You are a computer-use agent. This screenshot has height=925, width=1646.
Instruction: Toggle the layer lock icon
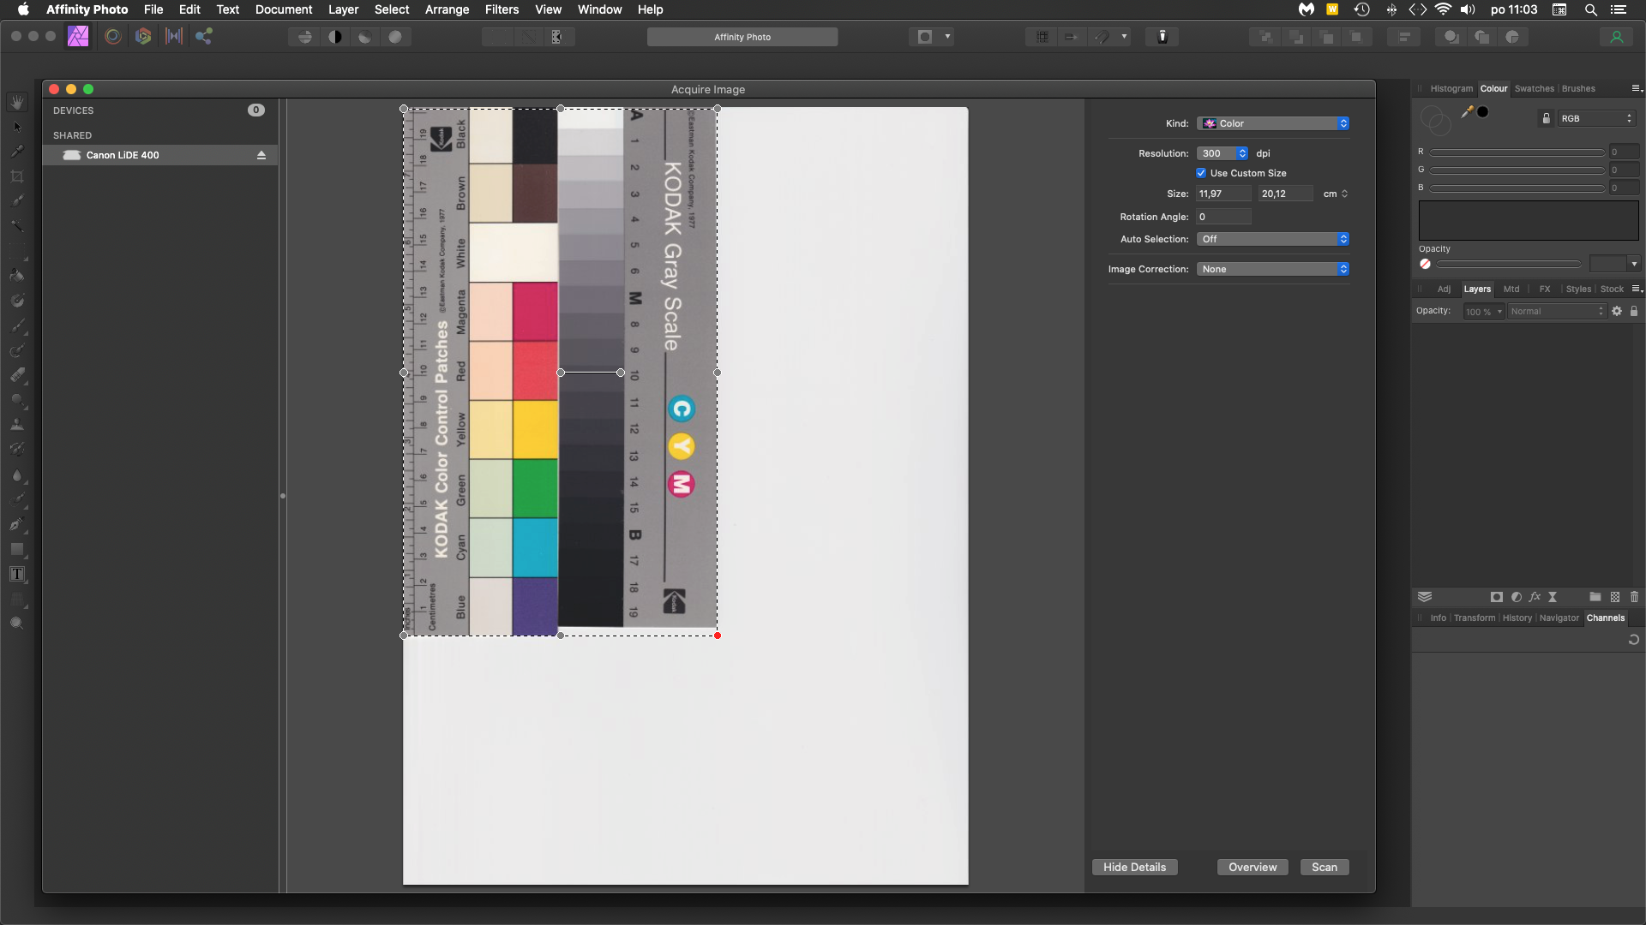pyautogui.click(x=1634, y=312)
